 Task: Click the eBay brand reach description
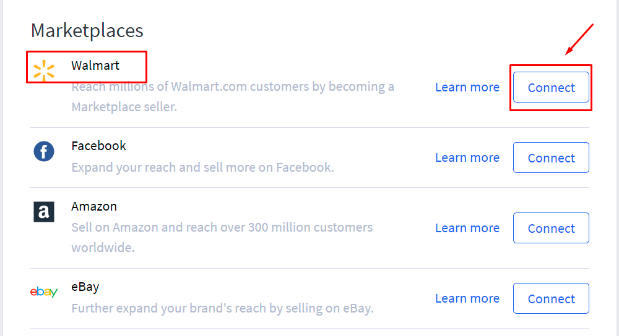[x=222, y=308]
